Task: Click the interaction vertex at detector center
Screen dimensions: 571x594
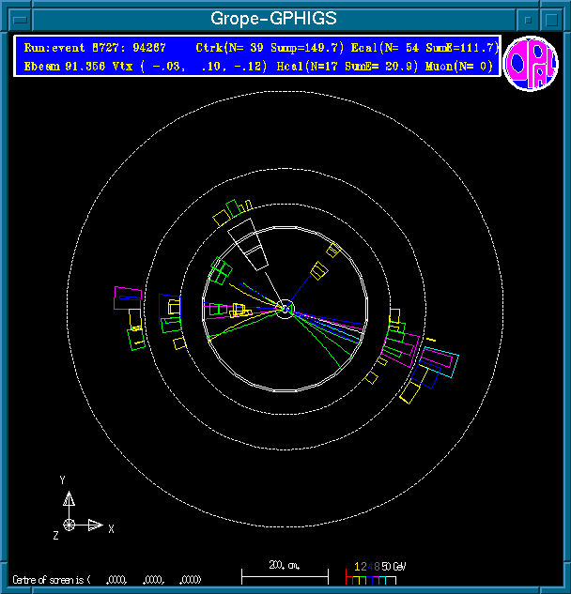Action: point(285,308)
